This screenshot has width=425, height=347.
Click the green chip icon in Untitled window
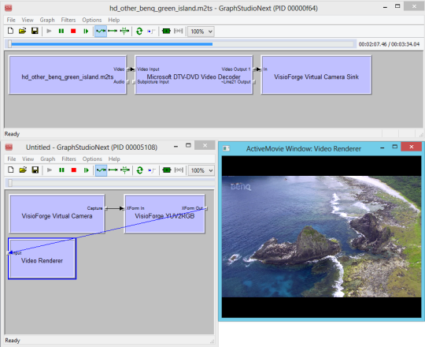click(166, 170)
